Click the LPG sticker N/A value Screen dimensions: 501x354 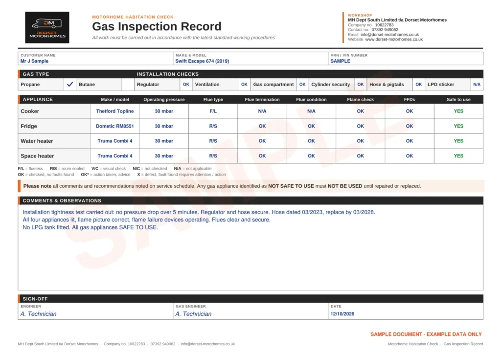pos(477,84)
